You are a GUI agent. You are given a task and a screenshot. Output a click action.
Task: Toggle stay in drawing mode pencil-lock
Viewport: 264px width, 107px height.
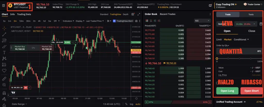click(x=4, y=99)
